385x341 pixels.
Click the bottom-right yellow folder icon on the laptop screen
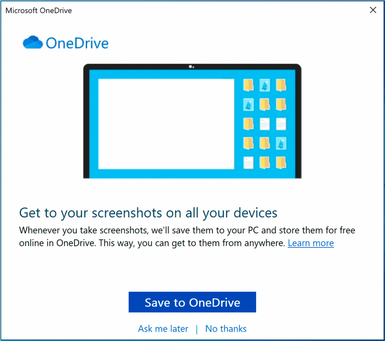click(281, 163)
